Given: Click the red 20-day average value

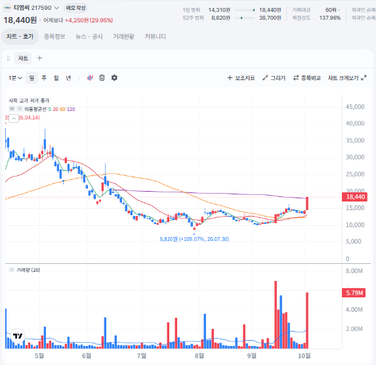Looking at the screenshot, I should tap(55, 109).
